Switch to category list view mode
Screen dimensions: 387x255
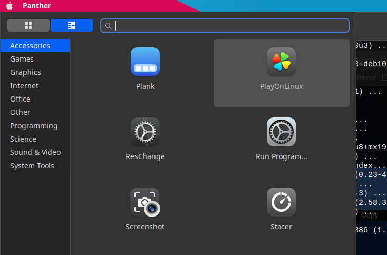(72, 25)
